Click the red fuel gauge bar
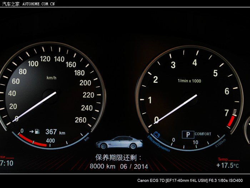The width and height of the screenshot is (250, 188). pos(32,141)
